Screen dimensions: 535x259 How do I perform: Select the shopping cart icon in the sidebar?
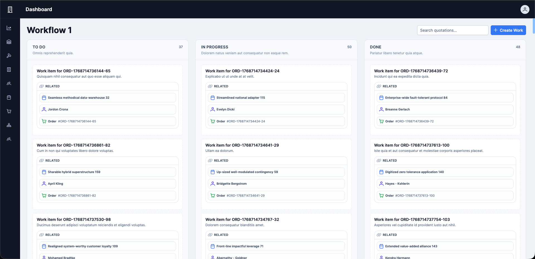[x=9, y=111]
